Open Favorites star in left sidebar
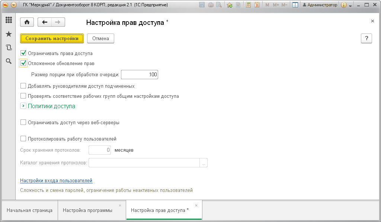Viewport: 381px width, 222px height. (x=9, y=34)
